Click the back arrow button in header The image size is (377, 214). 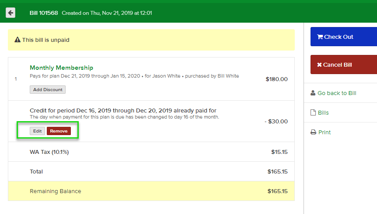click(10, 13)
